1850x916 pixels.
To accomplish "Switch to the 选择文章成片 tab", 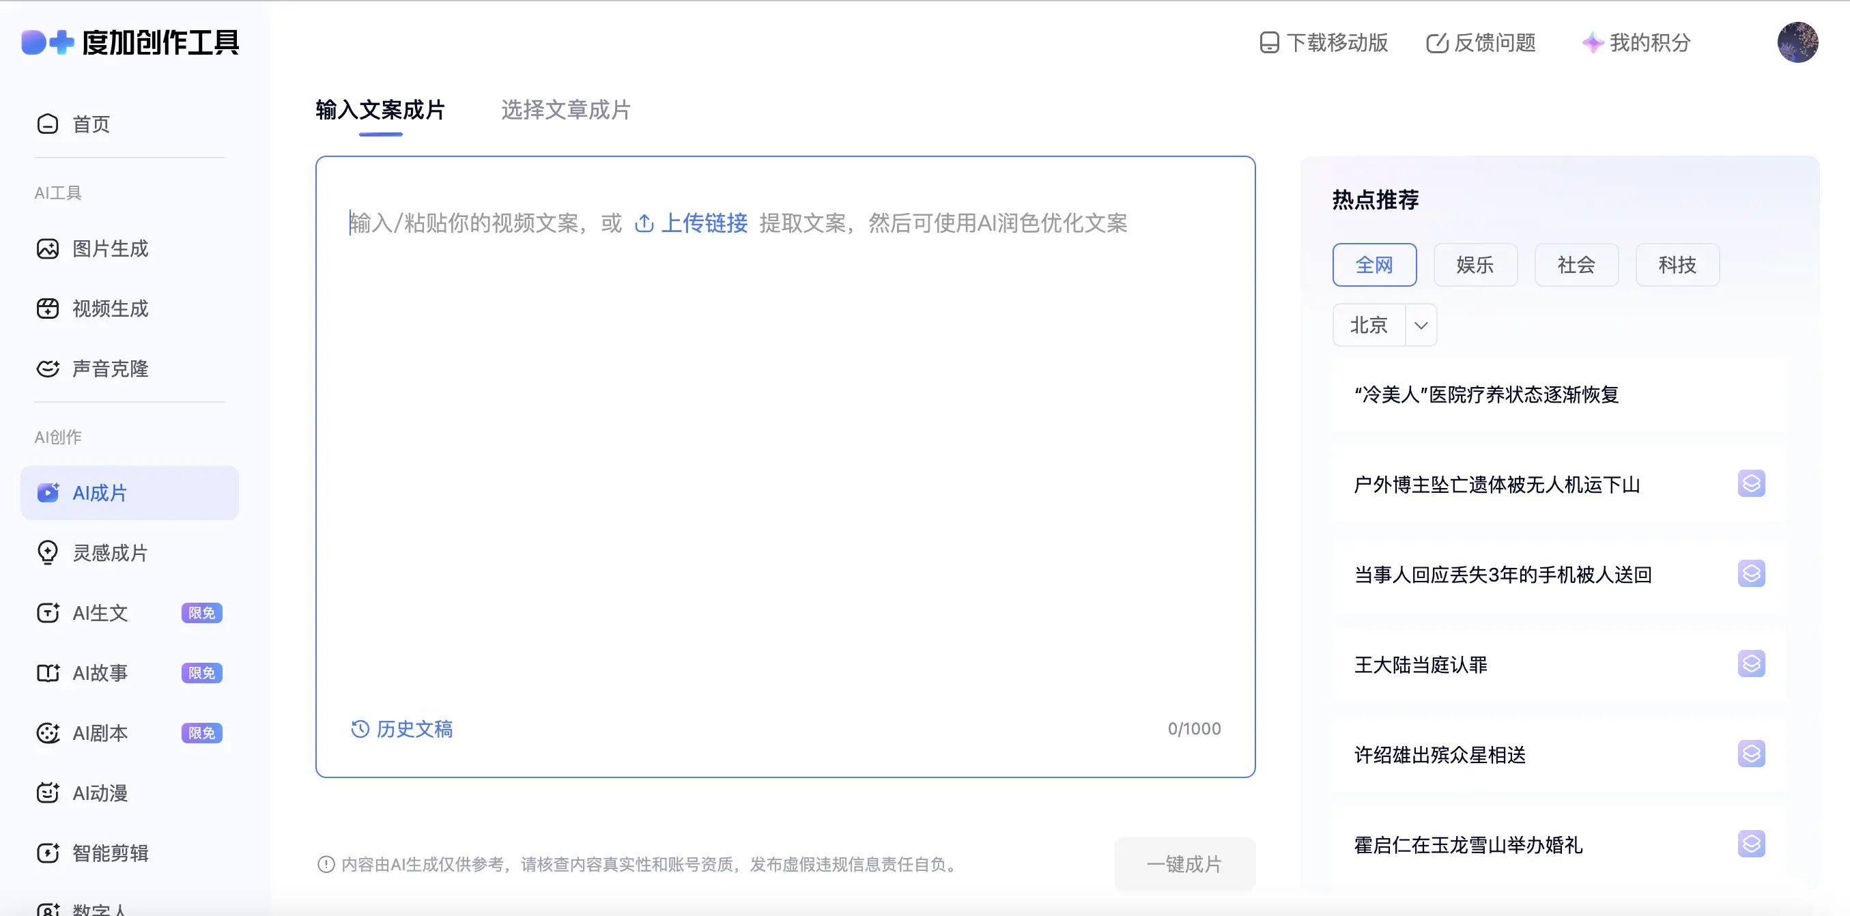I will [x=565, y=110].
